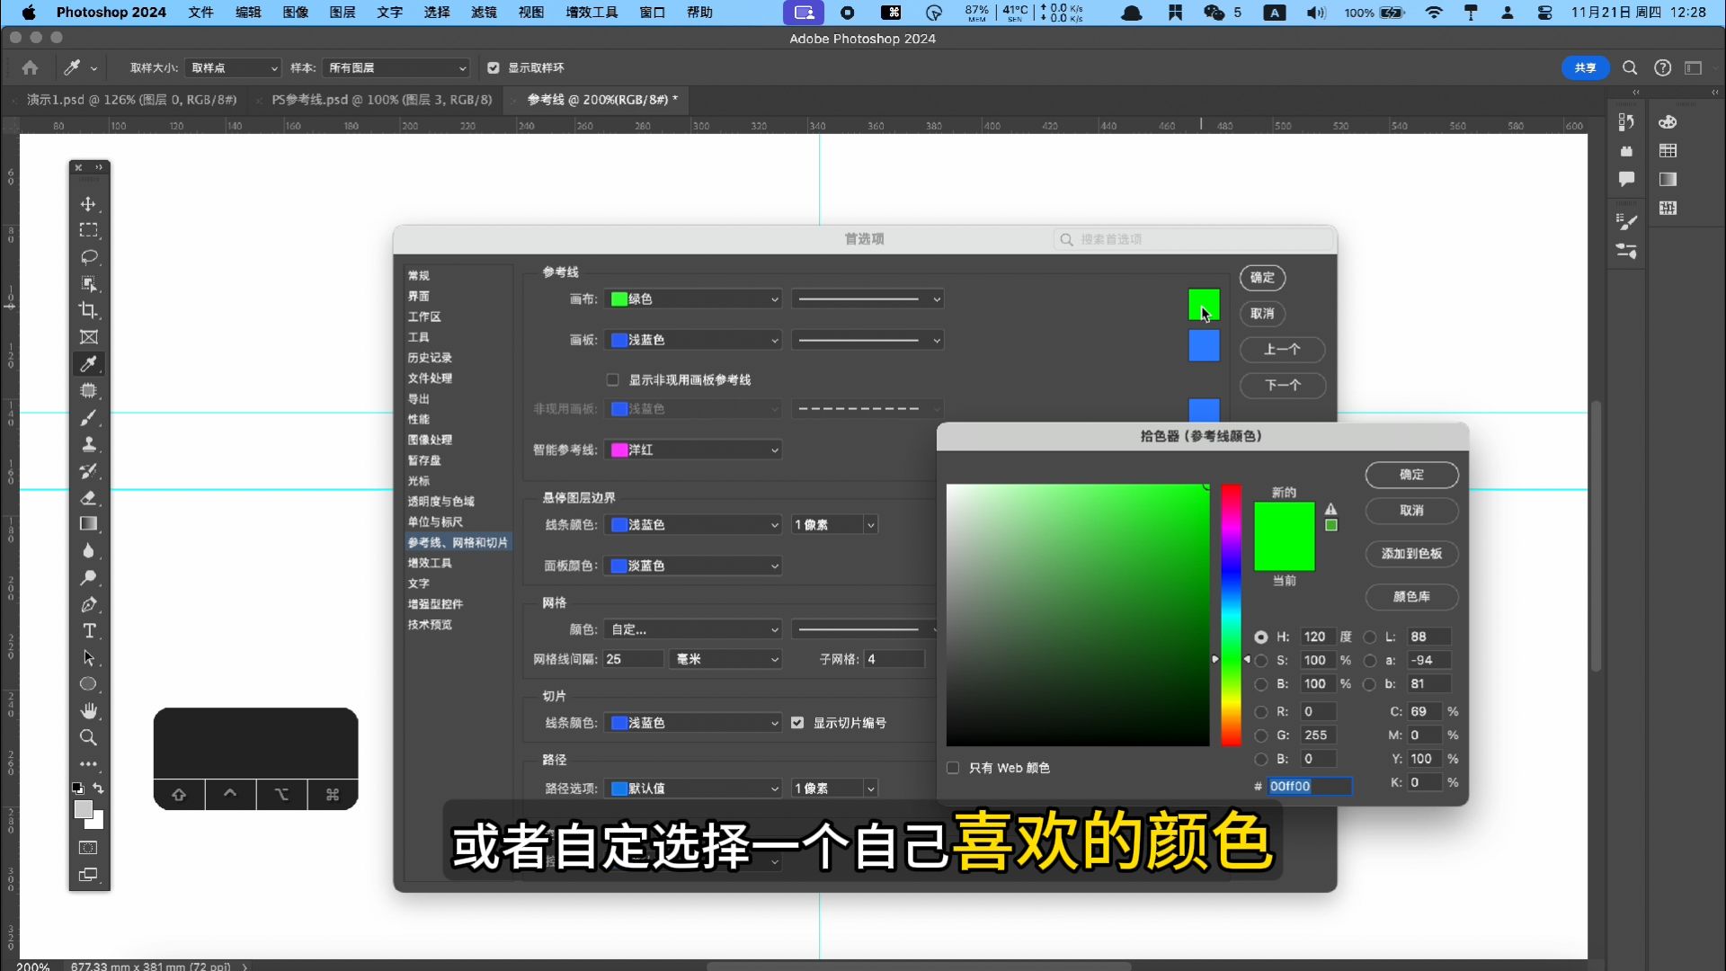The width and height of the screenshot is (1726, 971).
Task: Select the Rectangular Marquee tool
Action: click(88, 230)
